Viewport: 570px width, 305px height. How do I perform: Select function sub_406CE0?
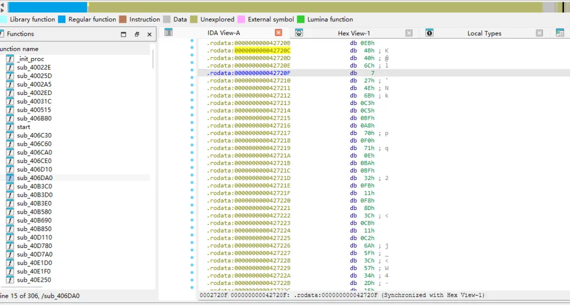tap(34, 161)
